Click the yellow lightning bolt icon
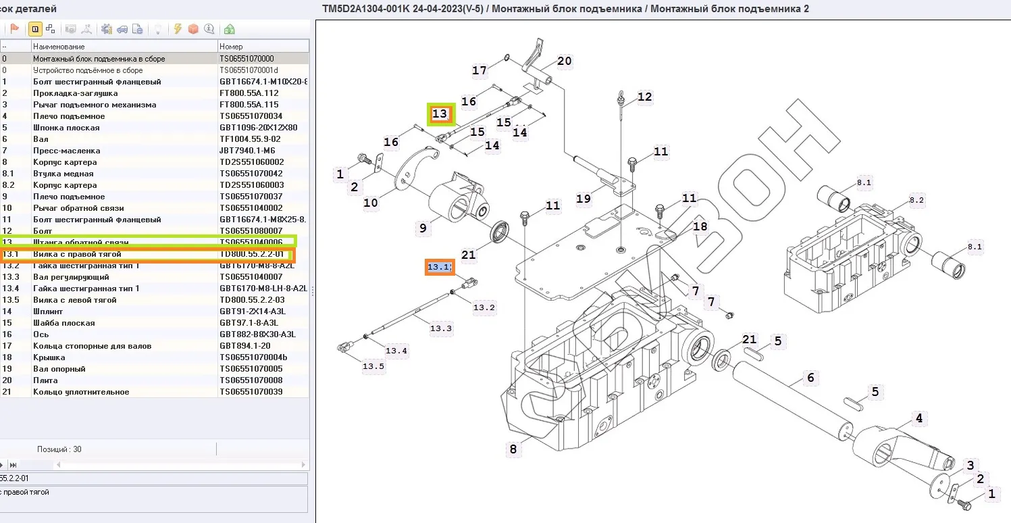1011x523 pixels. point(178,29)
